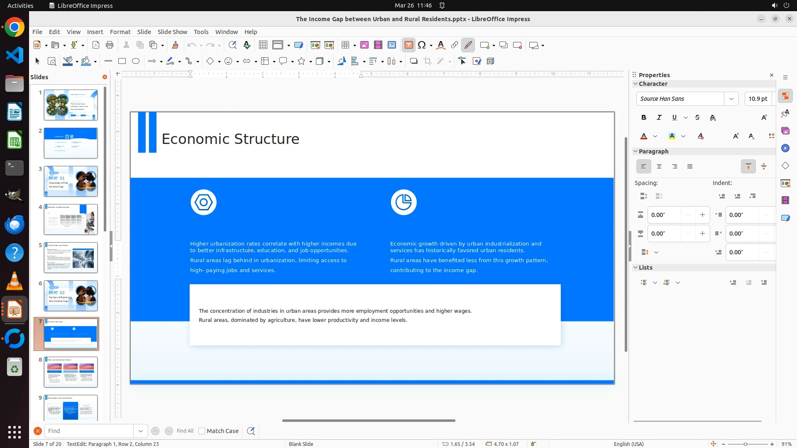The width and height of the screenshot is (797, 448).
Task: Collapse the Paragraph section
Action: click(635, 151)
